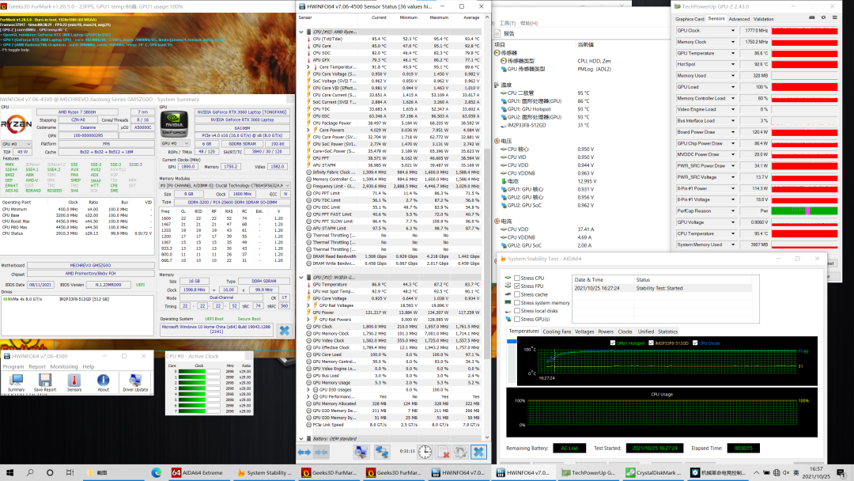
Task: Open GPU Clock dropdown in GPU-Z
Action: (x=732, y=31)
